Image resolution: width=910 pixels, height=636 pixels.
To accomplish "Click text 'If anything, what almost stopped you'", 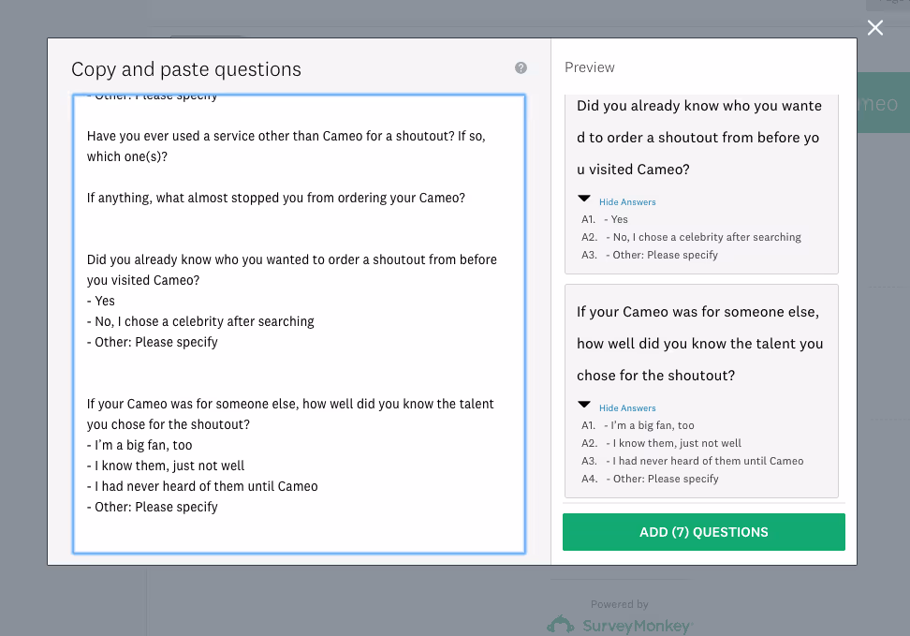I will [x=275, y=198].
